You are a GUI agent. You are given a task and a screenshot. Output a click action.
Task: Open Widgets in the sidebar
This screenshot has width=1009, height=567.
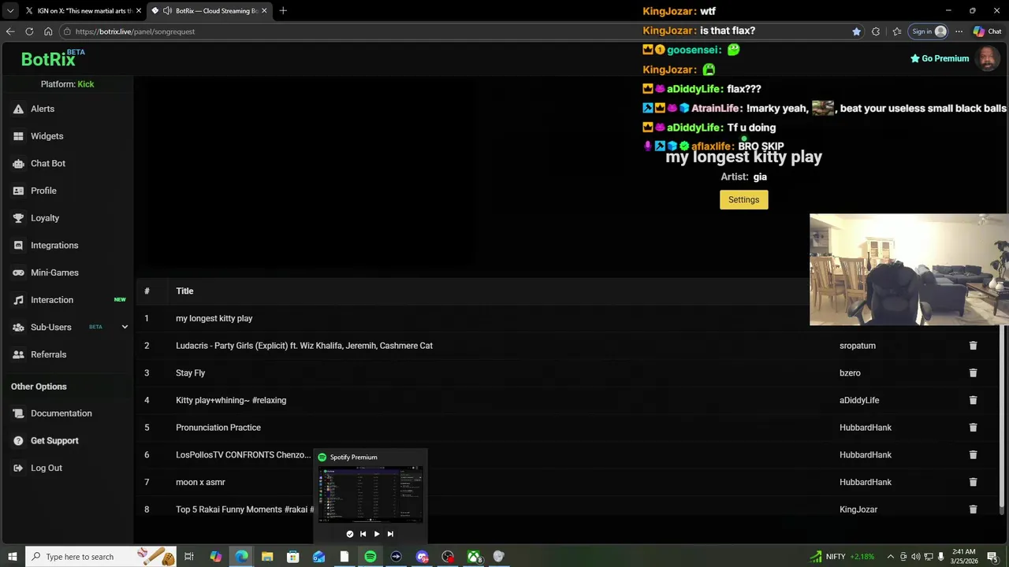(47, 136)
